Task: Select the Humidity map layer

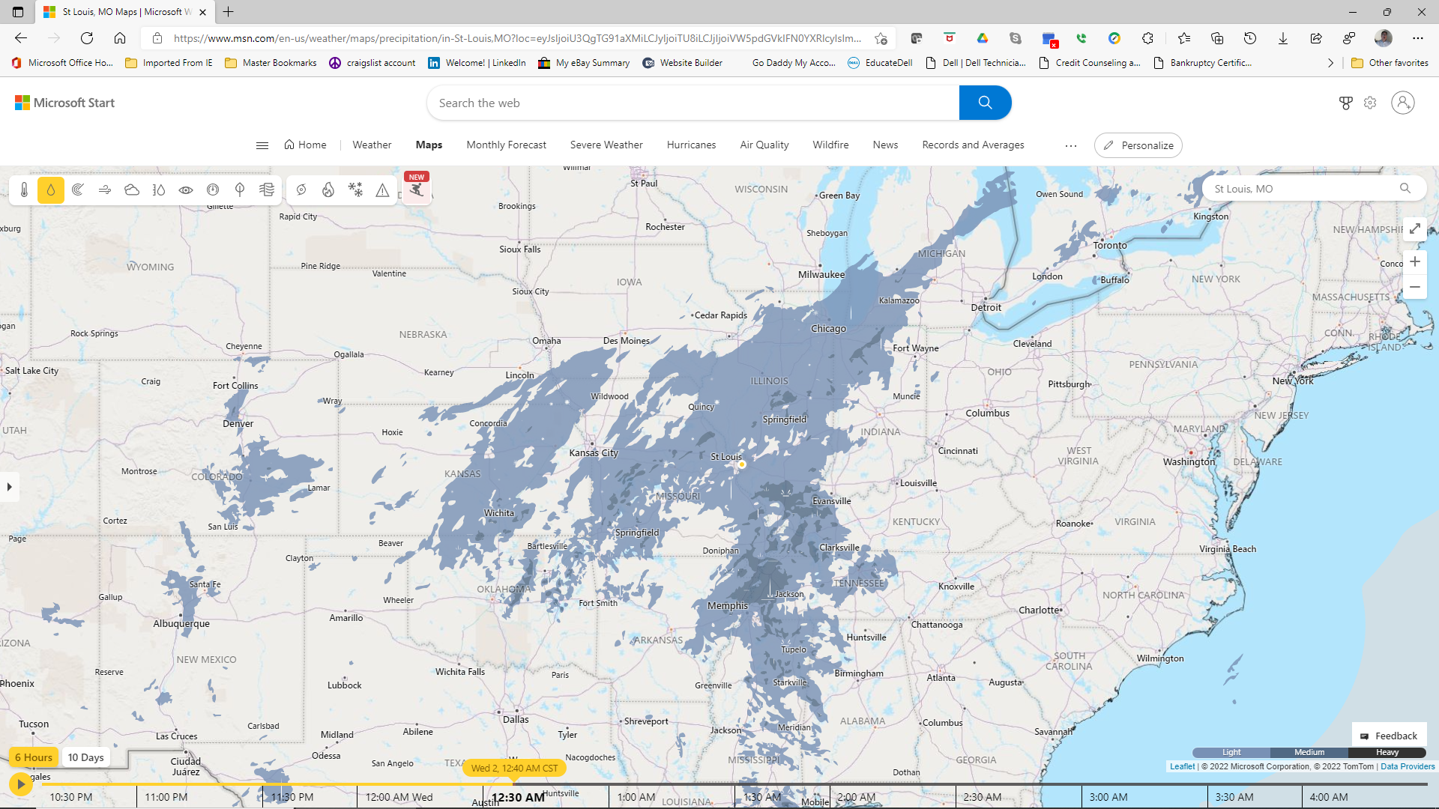Action: point(159,190)
